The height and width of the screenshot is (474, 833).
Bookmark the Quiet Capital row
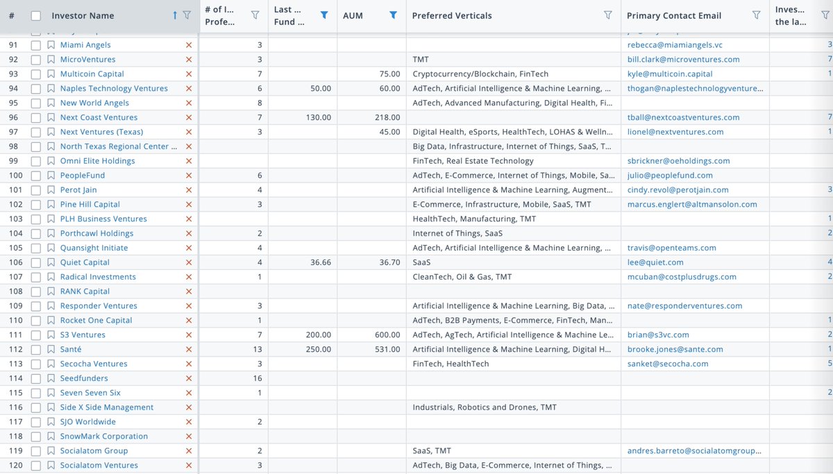click(51, 263)
